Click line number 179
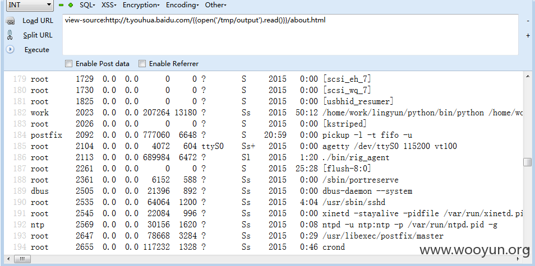 [x=20, y=79]
